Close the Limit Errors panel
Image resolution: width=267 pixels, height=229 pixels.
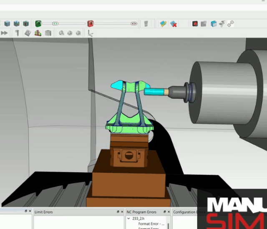coord(122,212)
